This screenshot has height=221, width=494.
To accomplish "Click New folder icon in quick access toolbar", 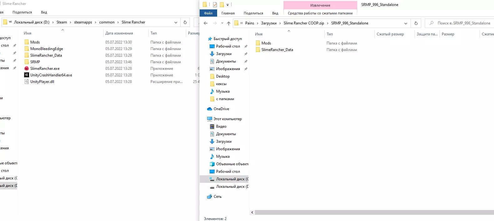I will click(x=222, y=5).
